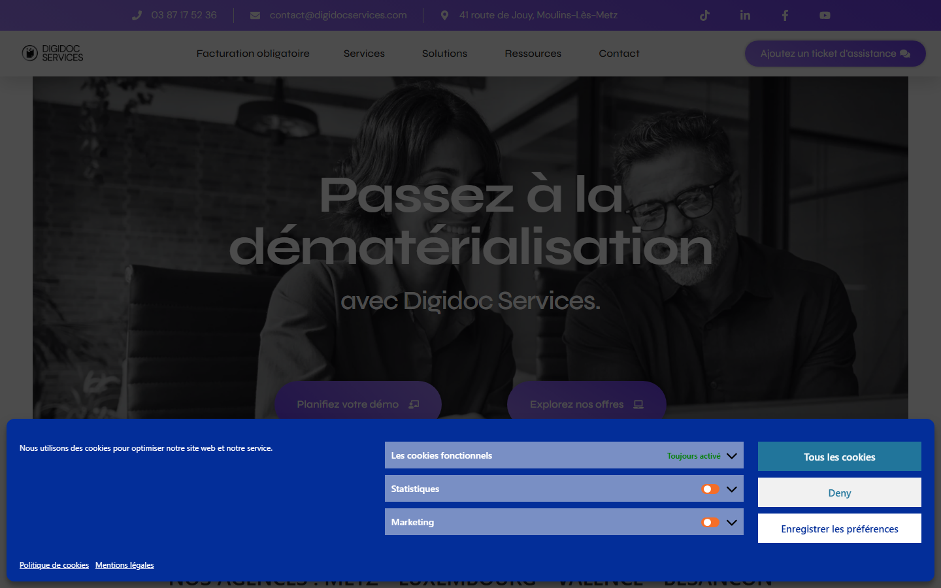Accept with Tous les cookies button
The height and width of the screenshot is (588, 941).
pyautogui.click(x=840, y=457)
